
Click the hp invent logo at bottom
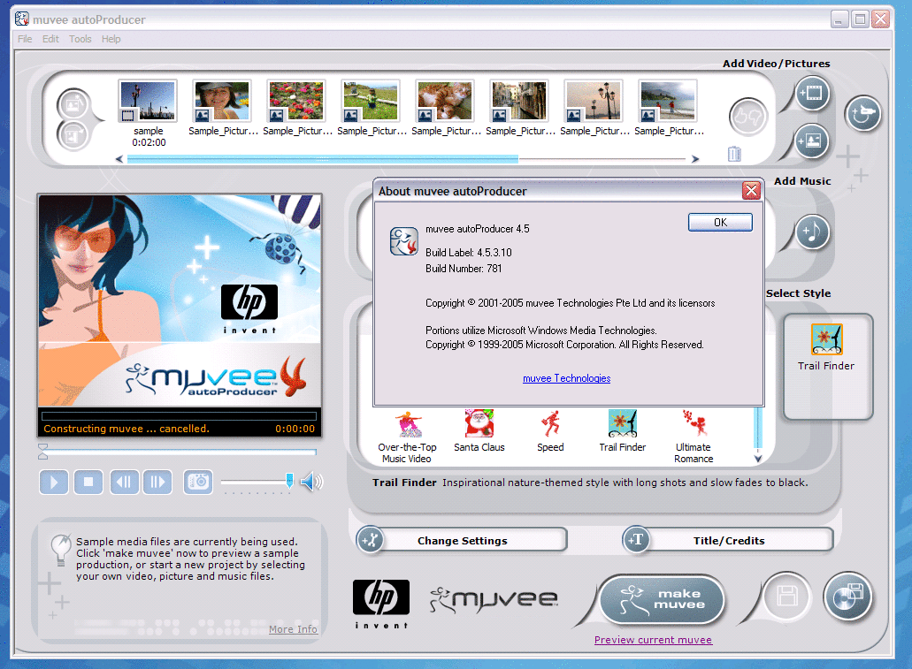pos(381,604)
